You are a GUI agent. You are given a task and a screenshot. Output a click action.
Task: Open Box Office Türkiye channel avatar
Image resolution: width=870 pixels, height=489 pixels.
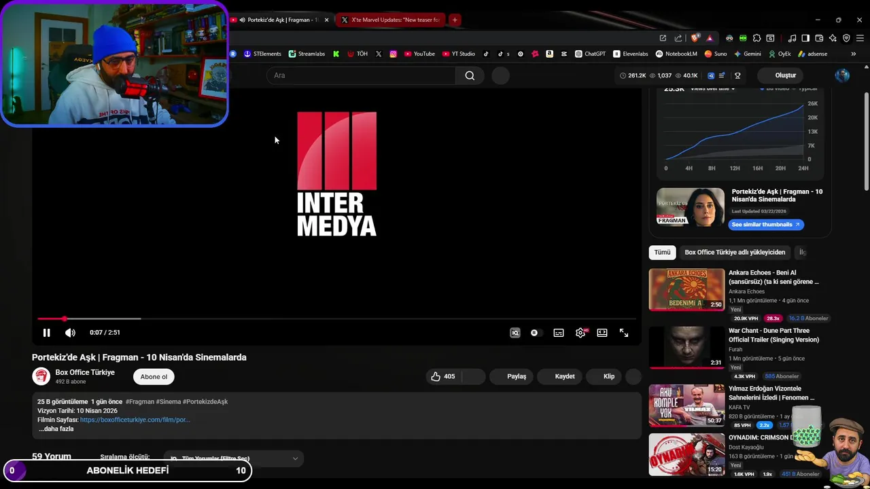[41, 376]
